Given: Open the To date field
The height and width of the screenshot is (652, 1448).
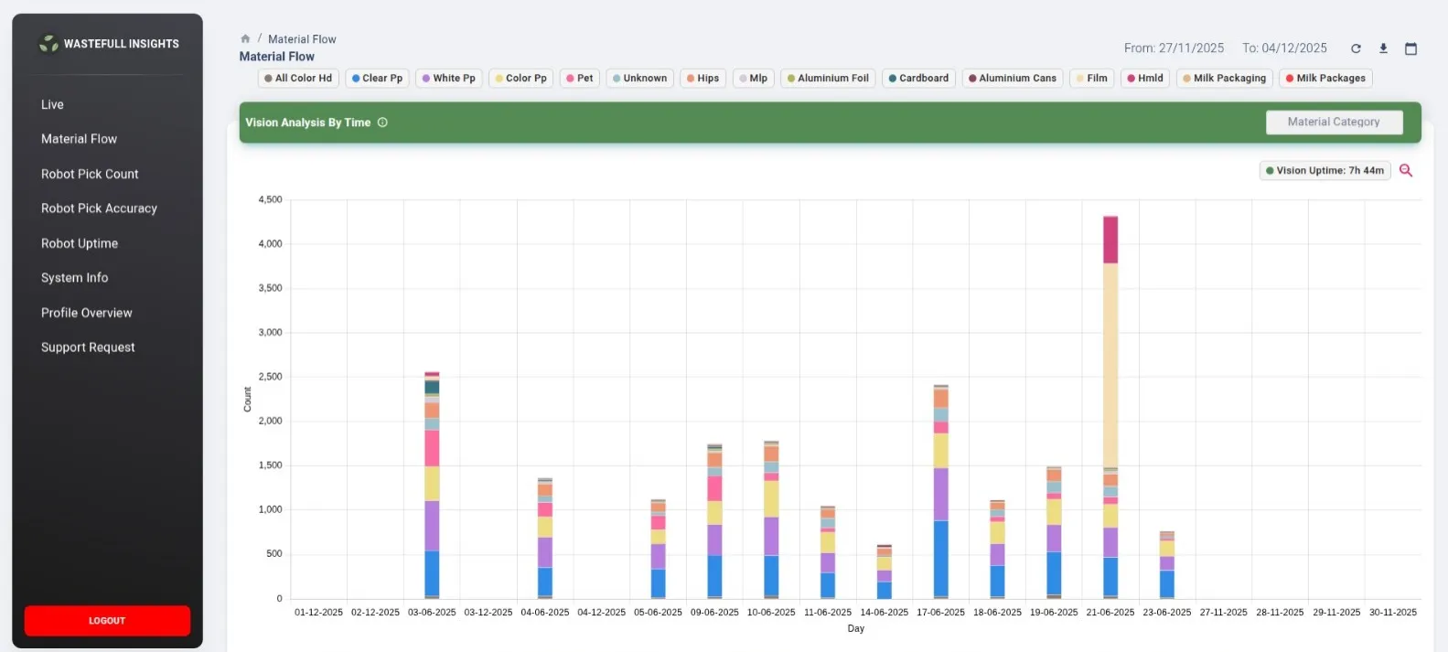Looking at the screenshot, I should [1284, 48].
